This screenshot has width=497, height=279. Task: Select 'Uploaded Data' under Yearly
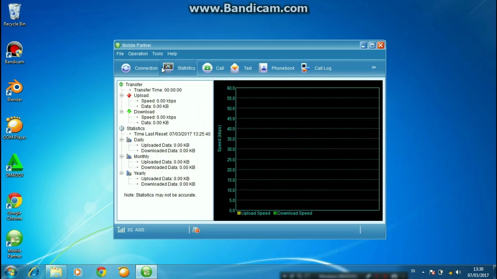[165, 179]
